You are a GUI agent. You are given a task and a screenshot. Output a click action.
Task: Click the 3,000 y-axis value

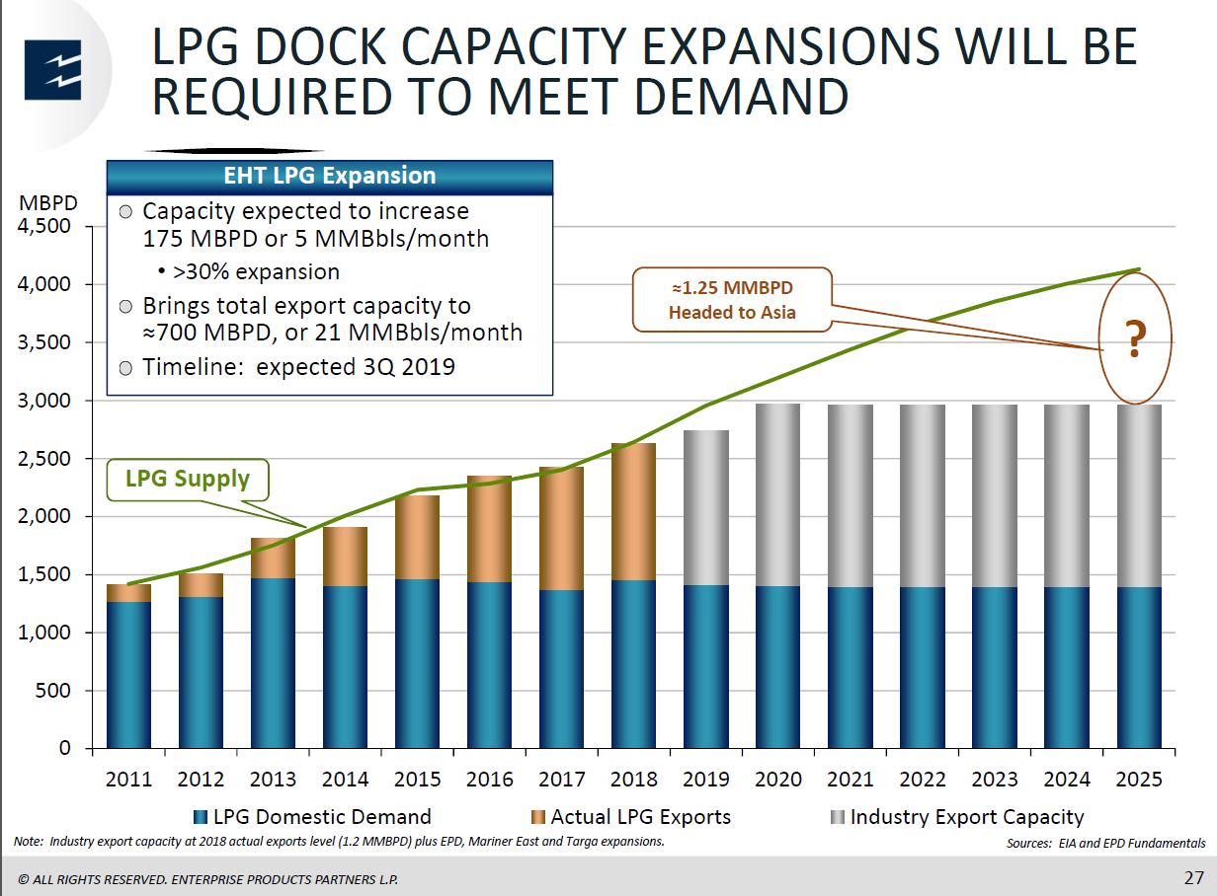(43, 402)
